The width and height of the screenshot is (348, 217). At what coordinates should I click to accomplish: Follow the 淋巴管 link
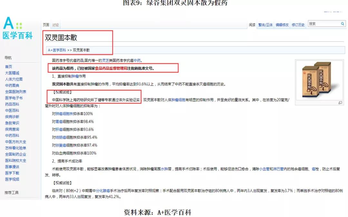278,169
